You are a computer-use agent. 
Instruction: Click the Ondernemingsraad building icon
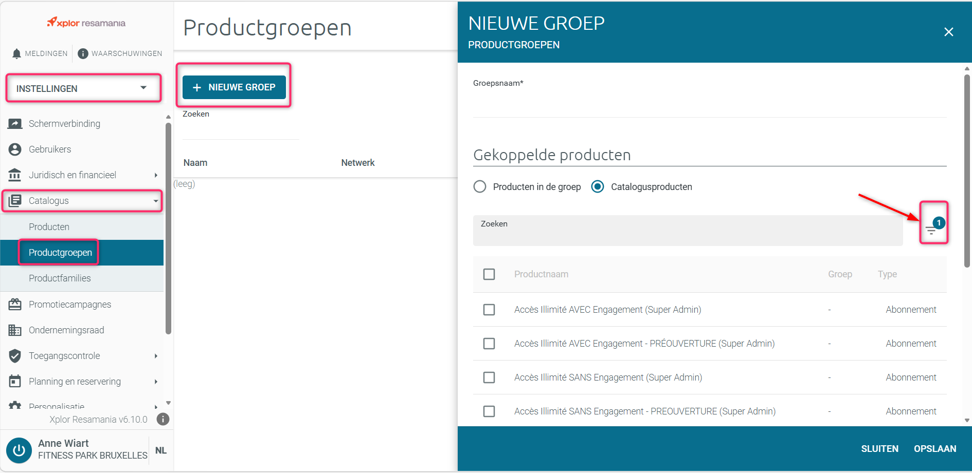click(x=15, y=330)
